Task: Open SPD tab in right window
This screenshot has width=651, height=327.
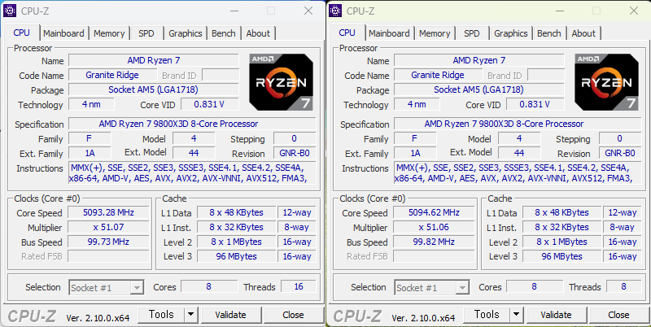Action: (x=472, y=33)
